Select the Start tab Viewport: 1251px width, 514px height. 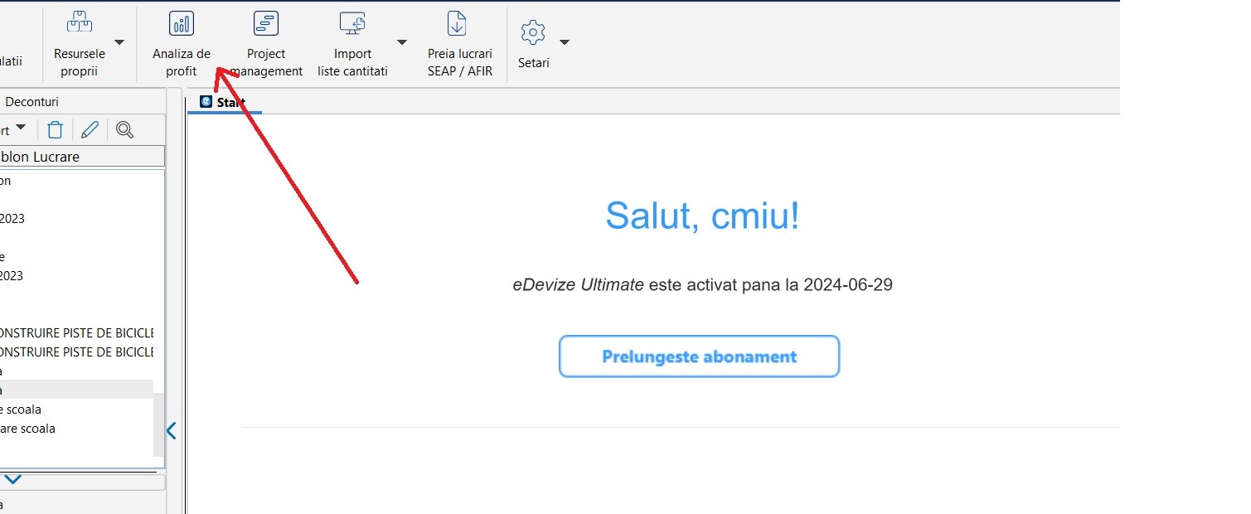224,103
